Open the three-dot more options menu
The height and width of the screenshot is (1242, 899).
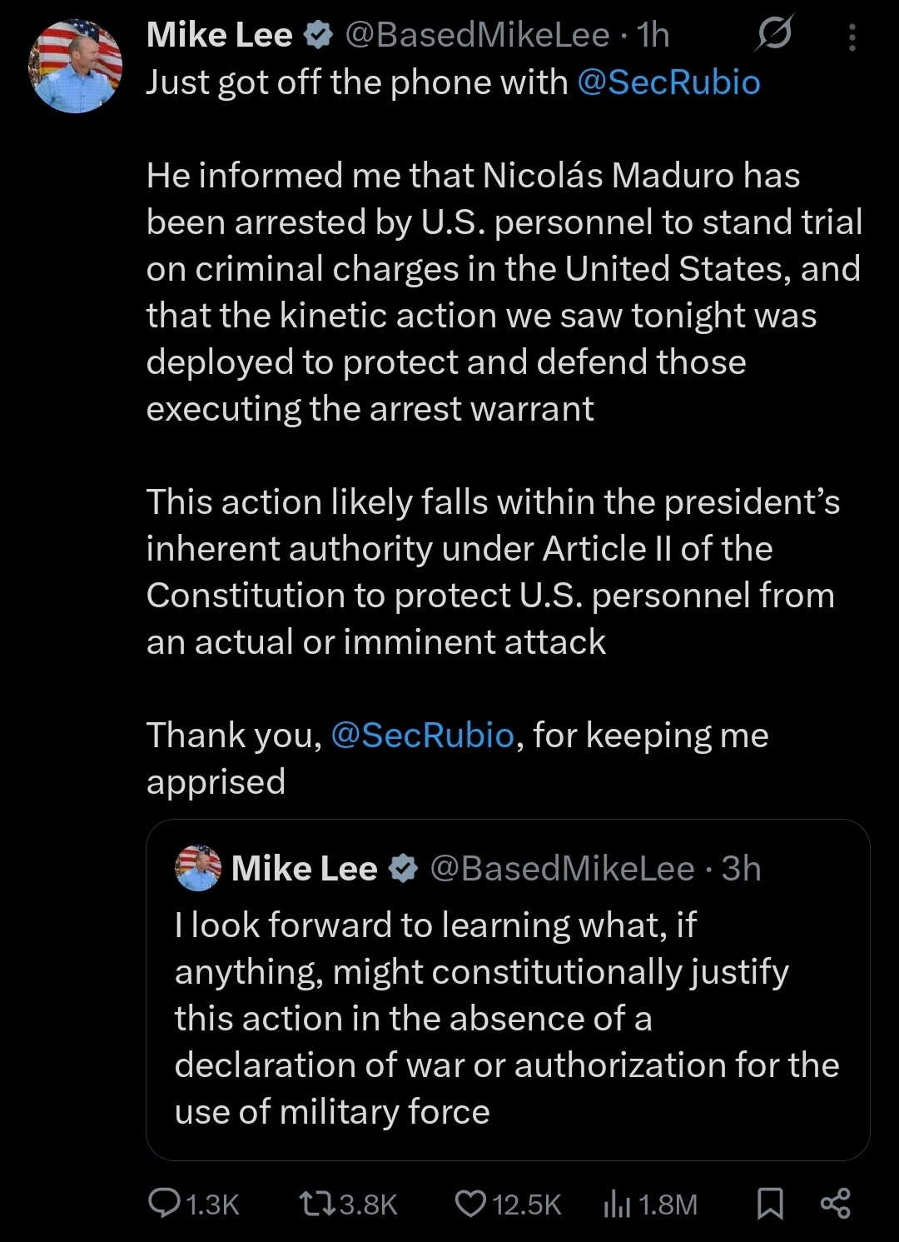point(852,37)
